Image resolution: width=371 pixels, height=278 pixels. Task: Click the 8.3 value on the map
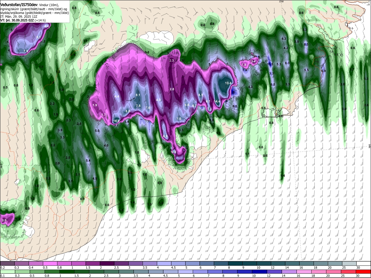(x=201, y=95)
